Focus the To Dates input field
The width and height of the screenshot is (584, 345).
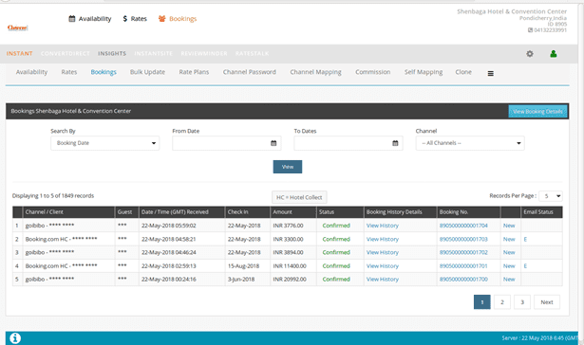[349, 143]
